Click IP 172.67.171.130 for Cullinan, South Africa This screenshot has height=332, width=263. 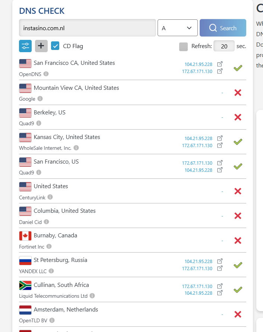[197, 286]
